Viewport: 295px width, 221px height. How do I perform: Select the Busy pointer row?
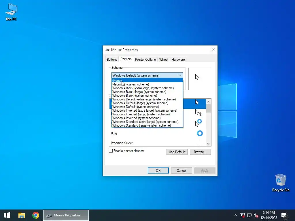pos(158,133)
